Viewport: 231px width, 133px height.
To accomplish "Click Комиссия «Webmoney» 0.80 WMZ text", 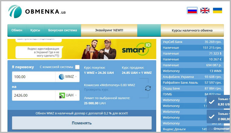I will (x=109, y=85).
